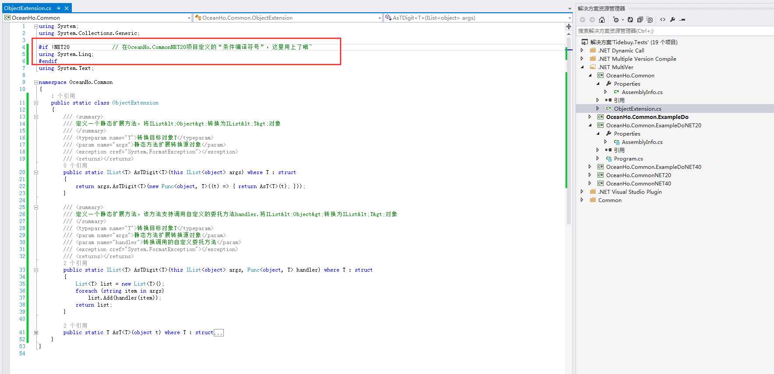Close the ObjectExtension.cs tab
Viewport: 774px width, 374px height.
pos(67,8)
